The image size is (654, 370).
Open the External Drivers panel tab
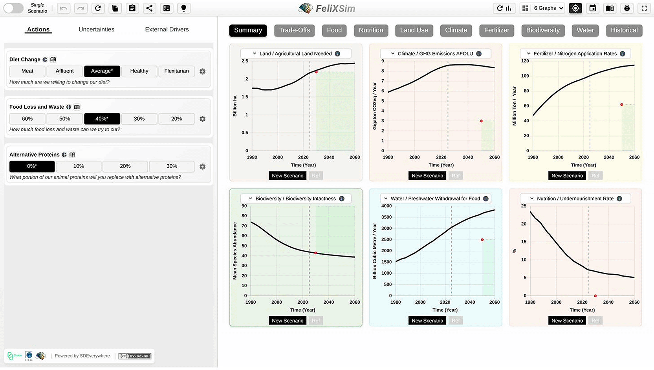167,29
